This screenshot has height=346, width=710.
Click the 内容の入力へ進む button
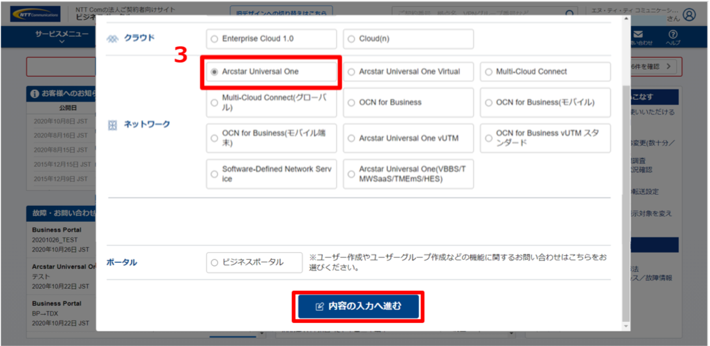point(358,306)
